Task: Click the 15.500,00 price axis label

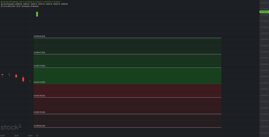Action: [264, 77]
